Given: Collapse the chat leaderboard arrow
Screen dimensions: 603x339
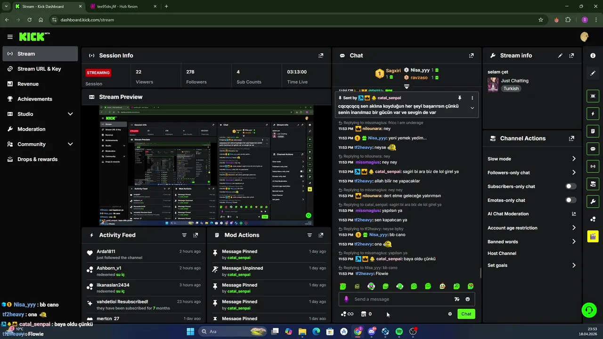Looking at the screenshot, I should (x=407, y=87).
